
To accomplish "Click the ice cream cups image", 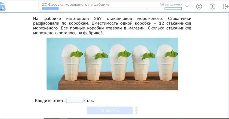I will [112, 64].
